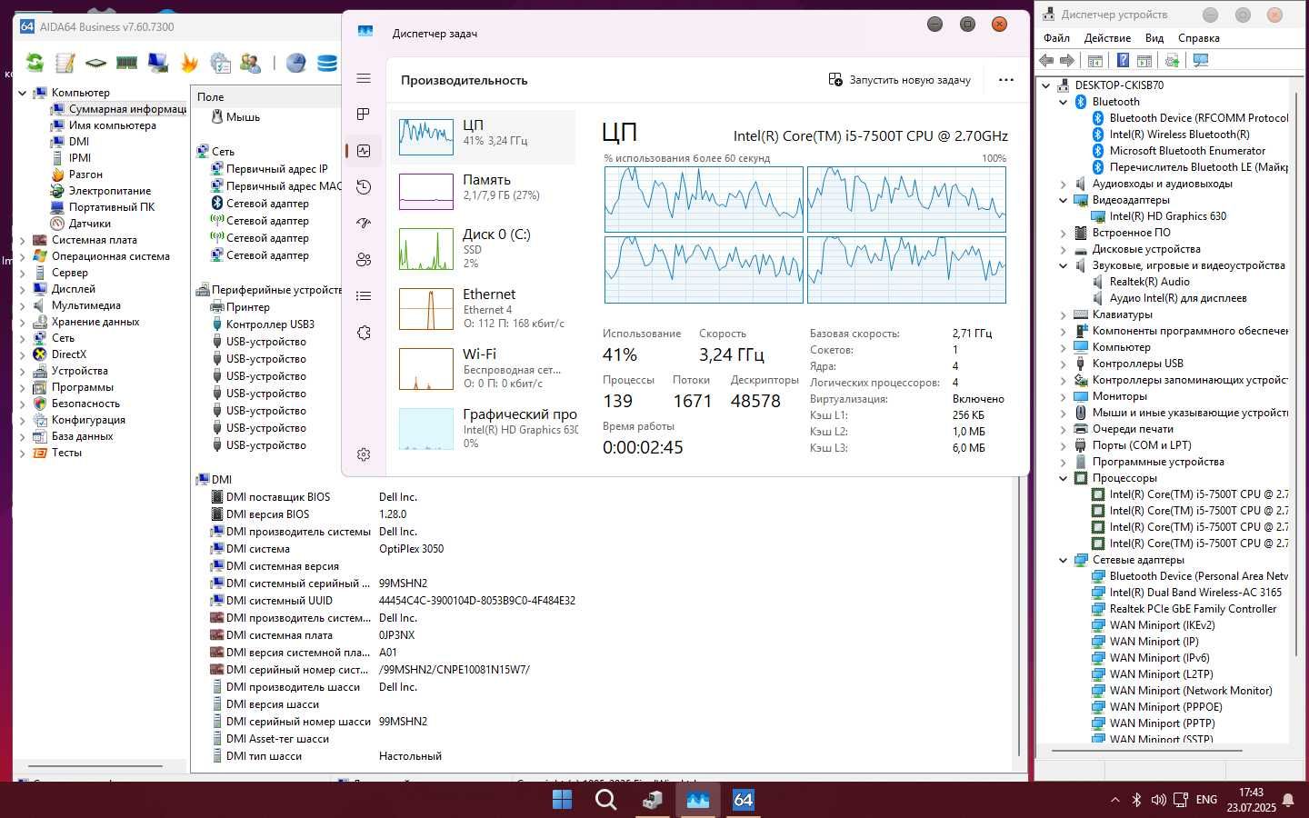Expand the Операционная система node in AIDA64
Screen dimensions: 1309x818
point(23,256)
